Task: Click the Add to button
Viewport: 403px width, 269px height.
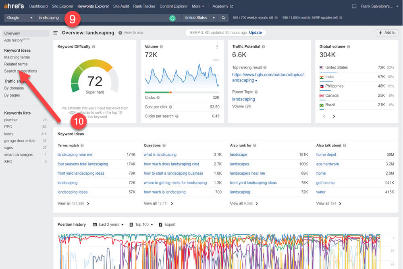Action: [387, 33]
